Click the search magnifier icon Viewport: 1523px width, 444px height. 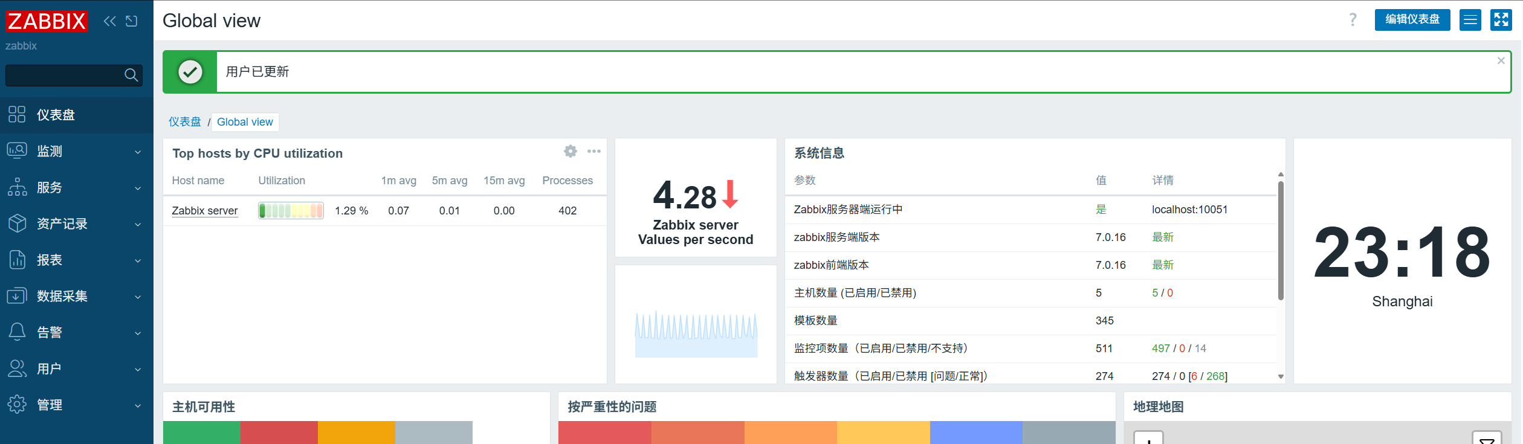pyautogui.click(x=131, y=75)
